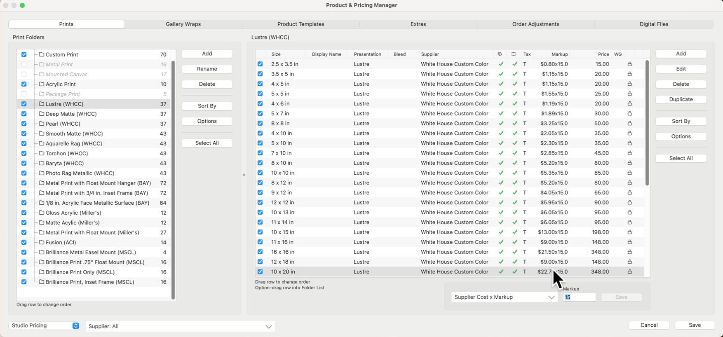Click the lock icon for 16 x 16 in
This screenshot has width=723, height=337.
[629, 252]
